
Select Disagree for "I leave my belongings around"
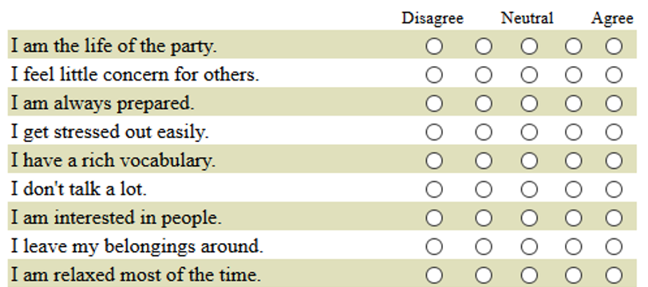[434, 247]
